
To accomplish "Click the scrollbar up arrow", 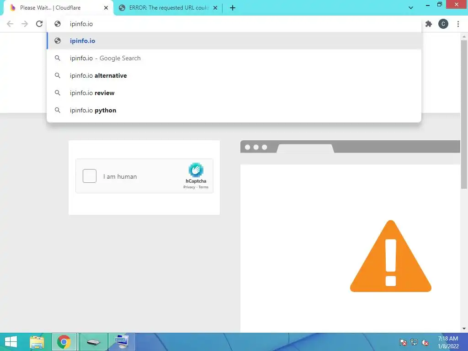I will point(464,37).
